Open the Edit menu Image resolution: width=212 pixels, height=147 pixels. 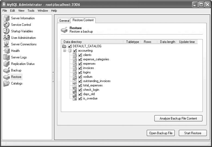pyautogui.click(x=13, y=11)
